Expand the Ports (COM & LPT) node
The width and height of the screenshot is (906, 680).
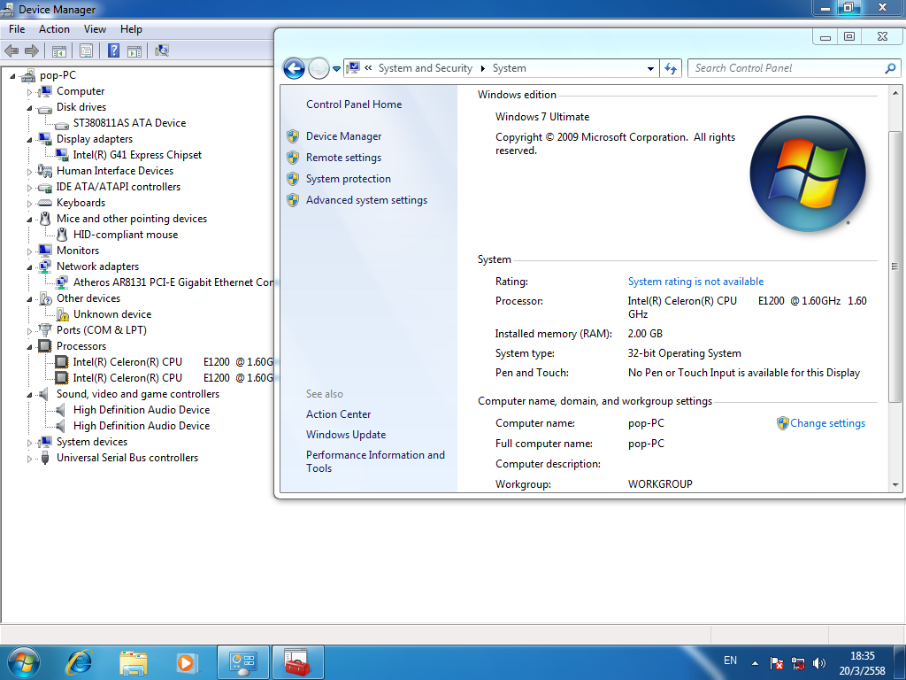[29, 331]
